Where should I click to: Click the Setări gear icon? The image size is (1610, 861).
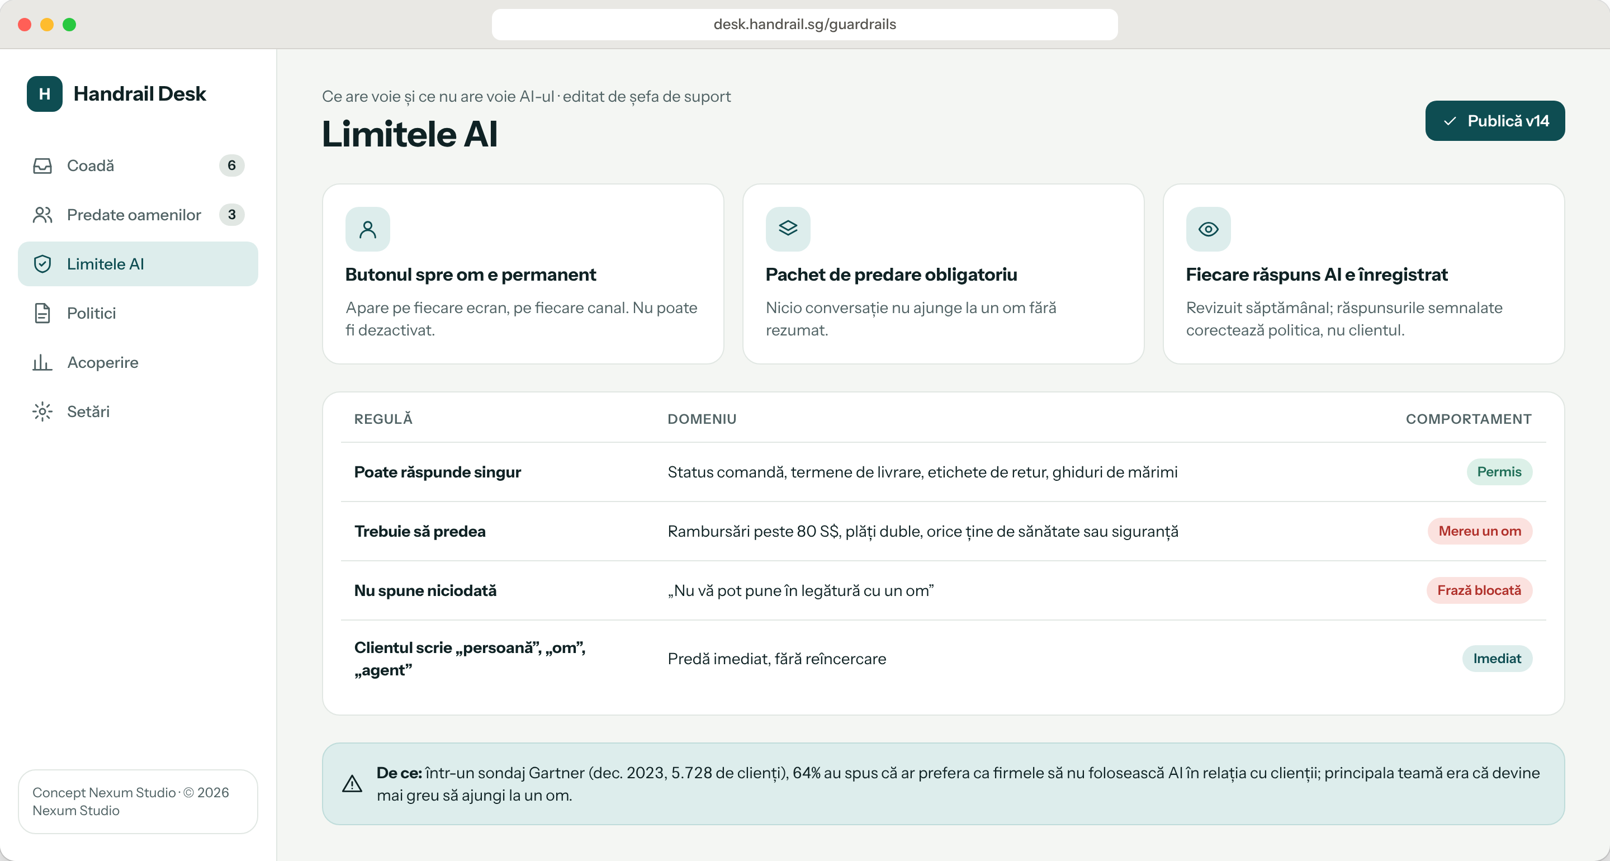point(42,411)
